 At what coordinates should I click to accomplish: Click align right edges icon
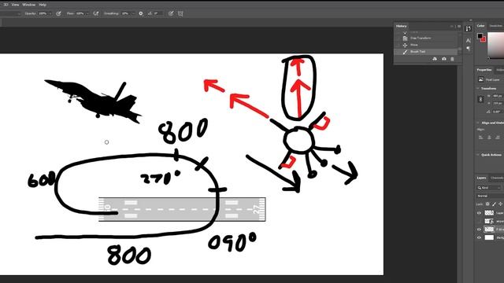(498, 138)
